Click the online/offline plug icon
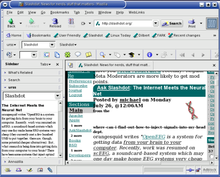Image resolution: width=220 pixels, height=177 pixels. (190, 170)
